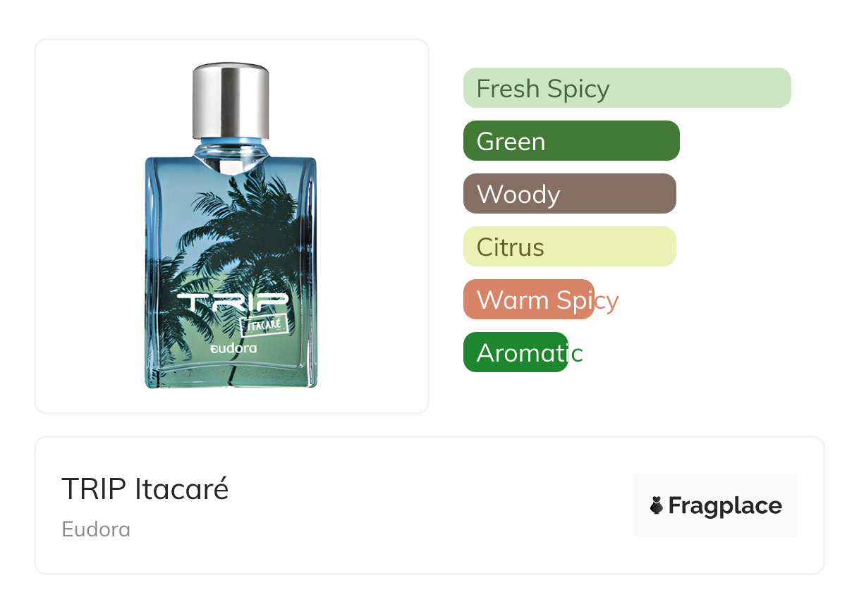Click the Fragplace badge box

716,505
